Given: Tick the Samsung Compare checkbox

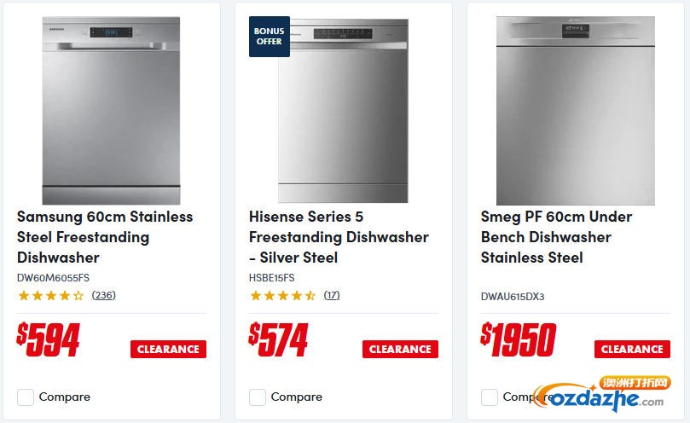Looking at the screenshot, I should pos(26,397).
